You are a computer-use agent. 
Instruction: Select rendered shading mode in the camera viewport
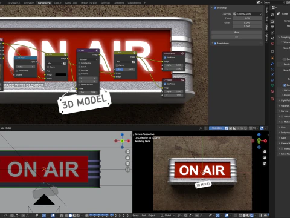[x=251, y=216]
